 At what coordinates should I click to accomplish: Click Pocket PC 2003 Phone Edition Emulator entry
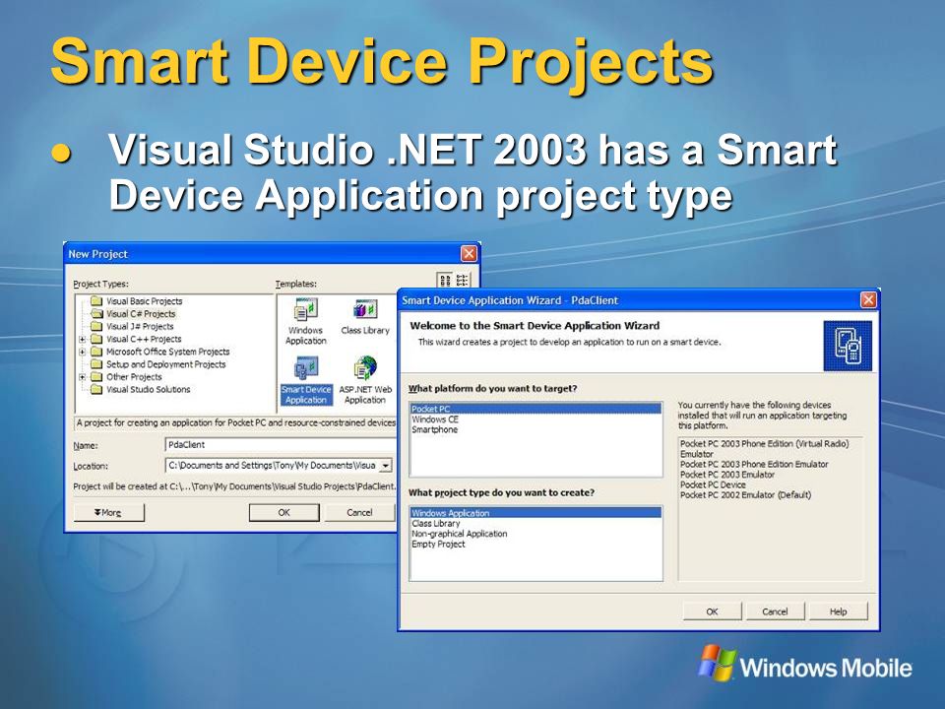pyautogui.click(x=754, y=464)
